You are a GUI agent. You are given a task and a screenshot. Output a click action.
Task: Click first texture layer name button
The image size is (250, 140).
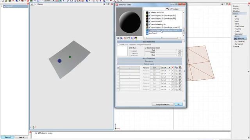click(129, 68)
